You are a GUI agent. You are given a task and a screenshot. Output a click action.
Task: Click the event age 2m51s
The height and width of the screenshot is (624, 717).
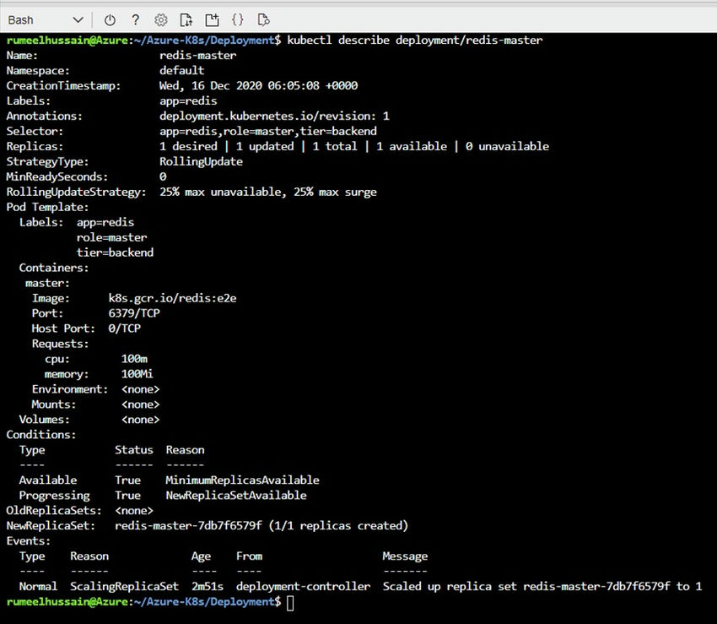[208, 587]
